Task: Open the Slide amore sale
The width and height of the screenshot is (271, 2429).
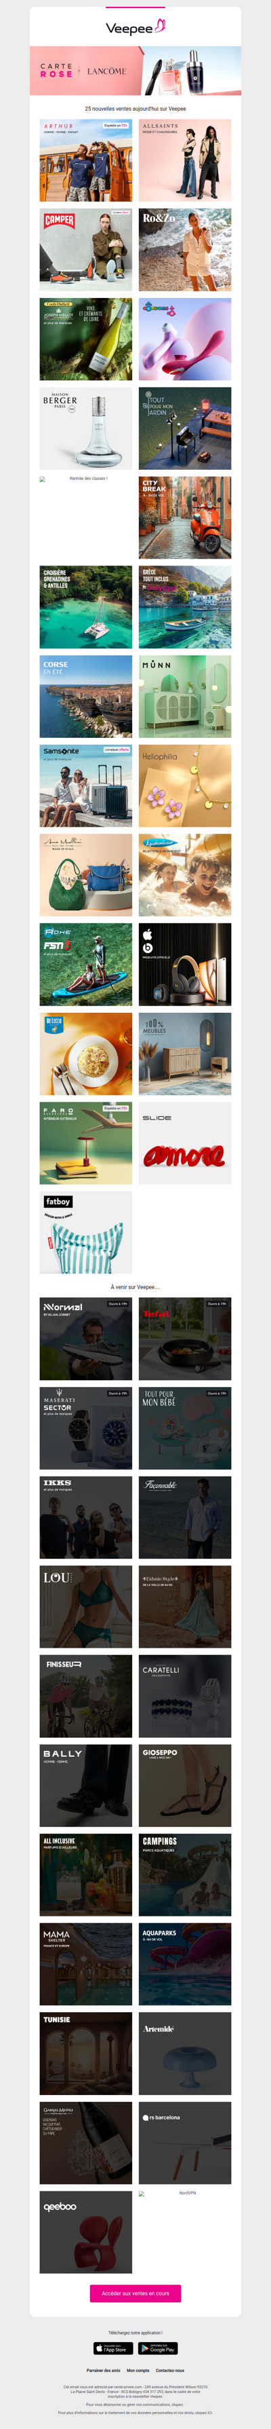Action: click(186, 1144)
